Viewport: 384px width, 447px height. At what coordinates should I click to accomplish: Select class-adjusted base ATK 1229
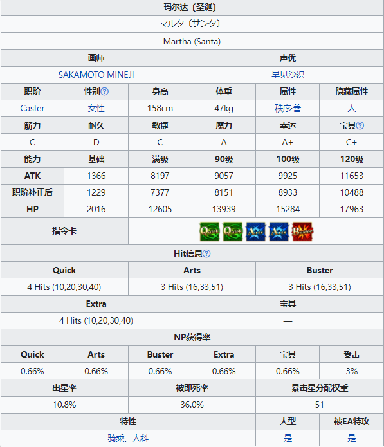(x=96, y=192)
